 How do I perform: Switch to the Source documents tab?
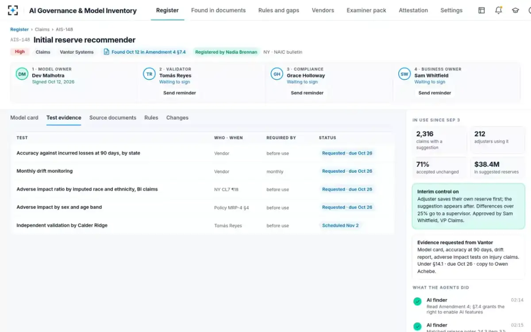[113, 118]
